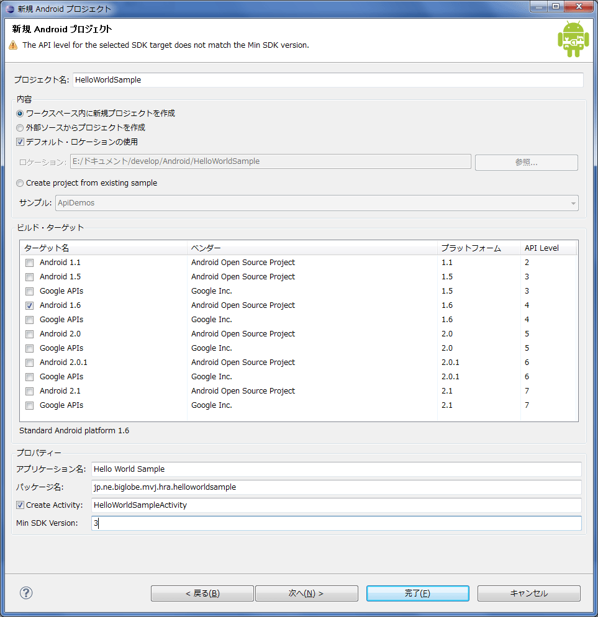
Task: Open the サンプル ApiDemos dropdown
Action: [x=317, y=203]
